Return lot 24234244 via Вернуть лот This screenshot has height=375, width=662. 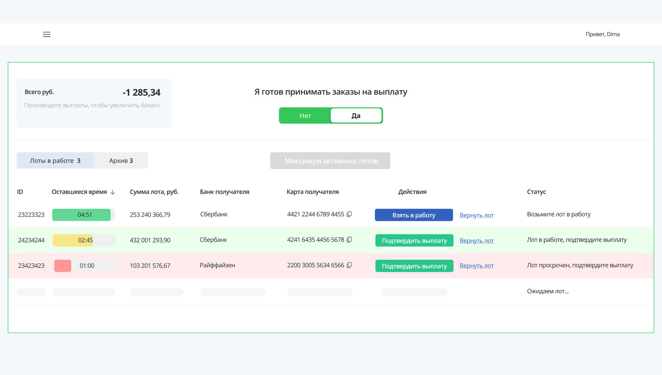click(476, 241)
